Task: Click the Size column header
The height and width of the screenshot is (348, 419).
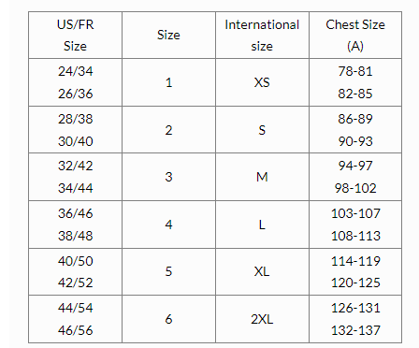Action: (x=168, y=36)
